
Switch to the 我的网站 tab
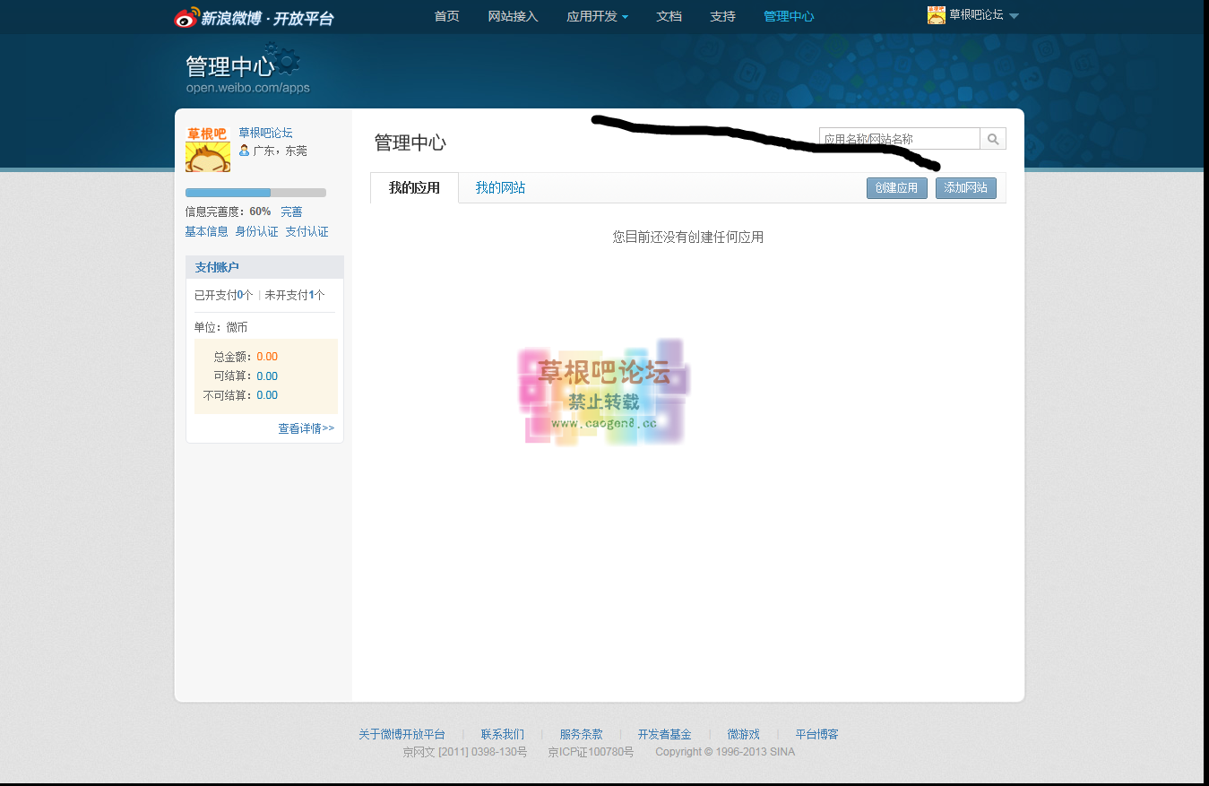coord(500,188)
